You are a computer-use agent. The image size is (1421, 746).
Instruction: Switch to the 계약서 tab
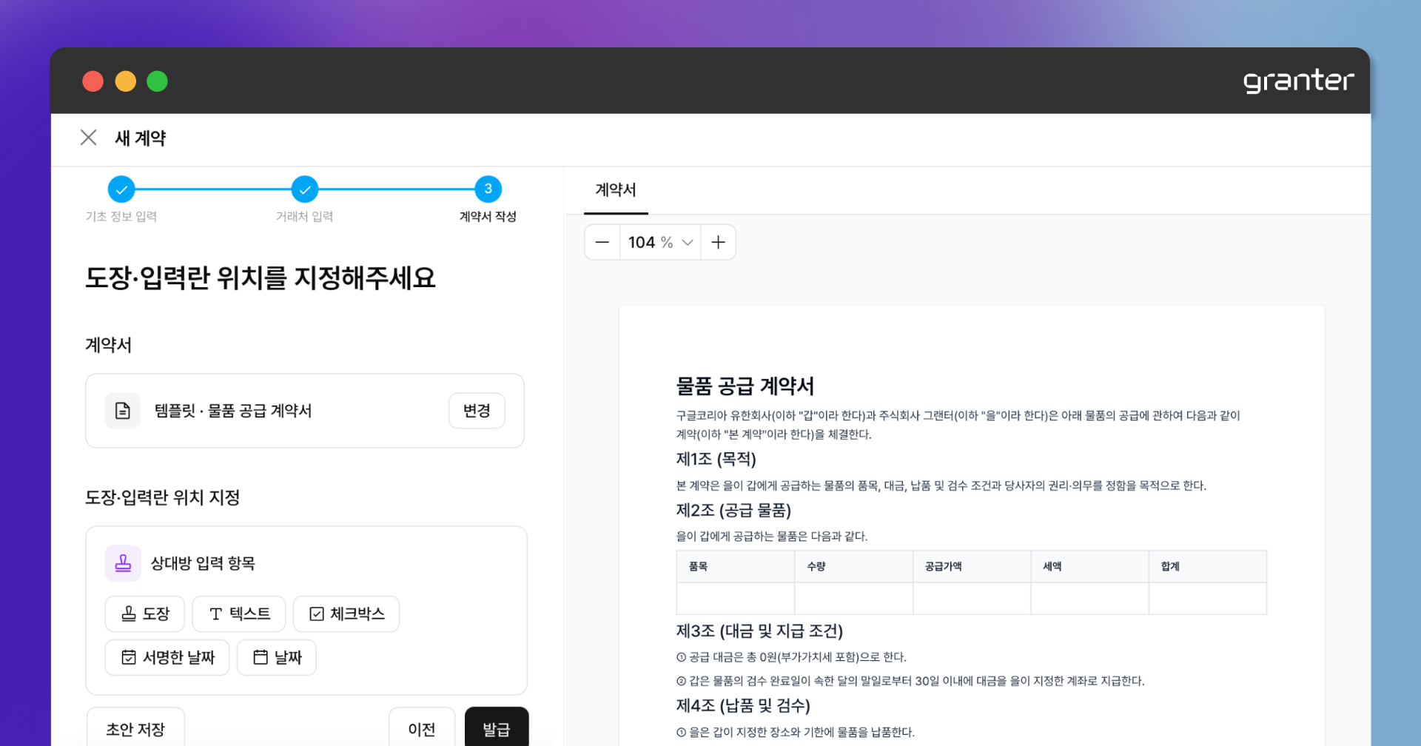[616, 190]
